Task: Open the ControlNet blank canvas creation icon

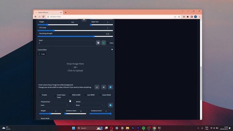Action: coord(97,87)
